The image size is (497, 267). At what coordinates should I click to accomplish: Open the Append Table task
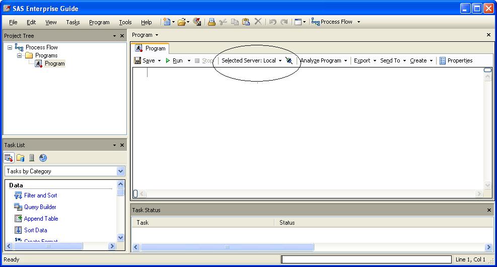coord(41,219)
